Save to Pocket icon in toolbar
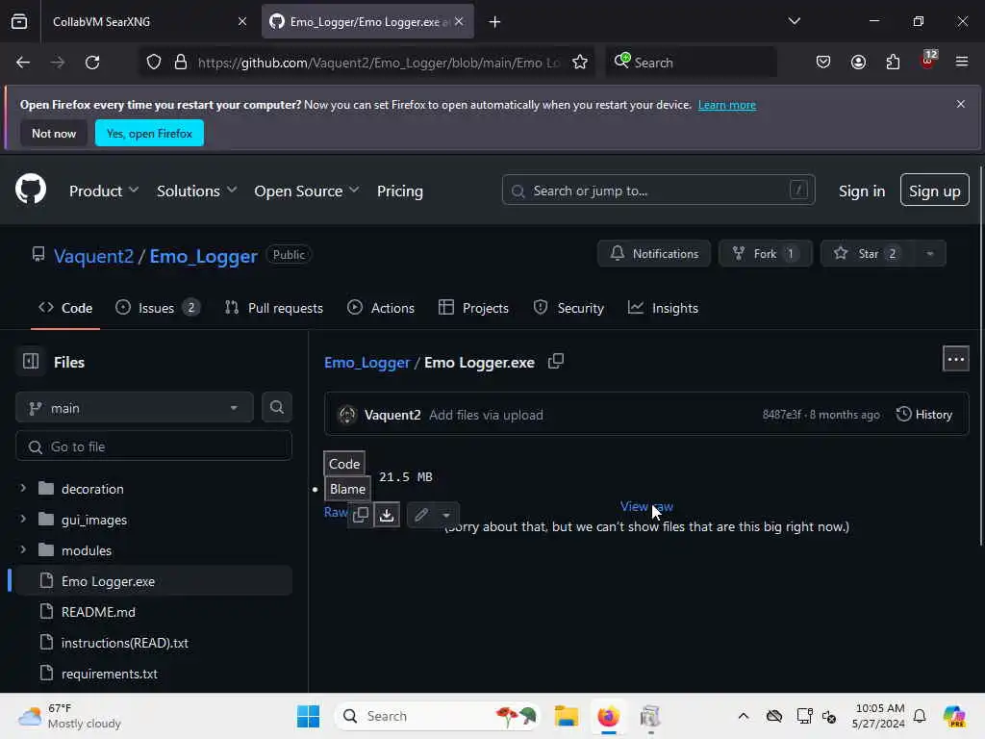The image size is (985, 739). point(823,62)
